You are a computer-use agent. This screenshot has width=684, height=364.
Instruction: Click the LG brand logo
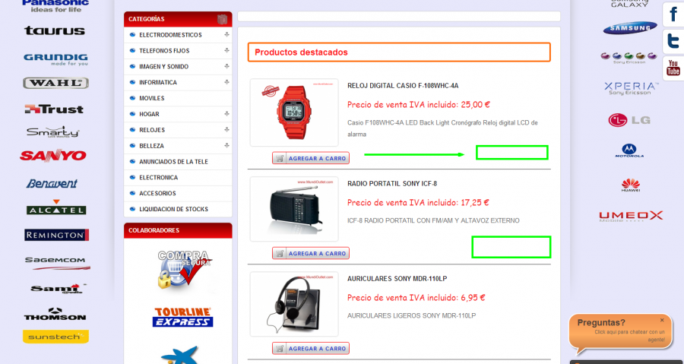pyautogui.click(x=629, y=120)
